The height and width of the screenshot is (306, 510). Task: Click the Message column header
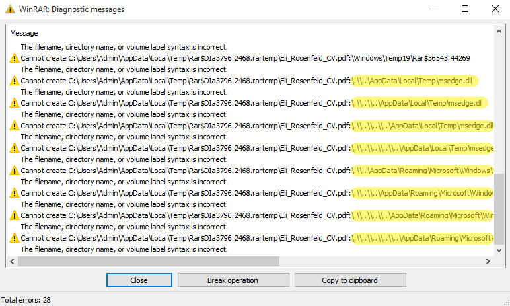tap(24, 33)
